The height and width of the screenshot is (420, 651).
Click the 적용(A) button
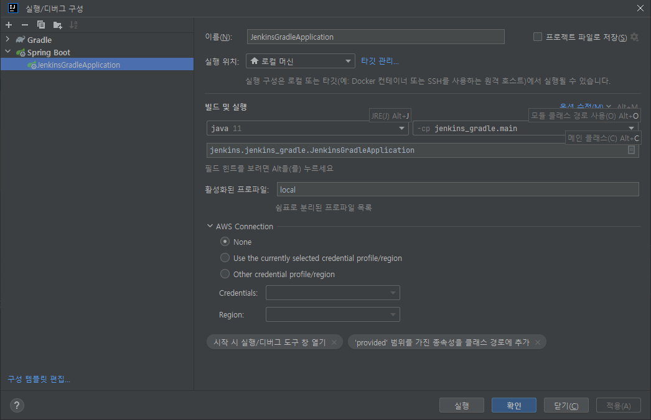[x=619, y=405]
